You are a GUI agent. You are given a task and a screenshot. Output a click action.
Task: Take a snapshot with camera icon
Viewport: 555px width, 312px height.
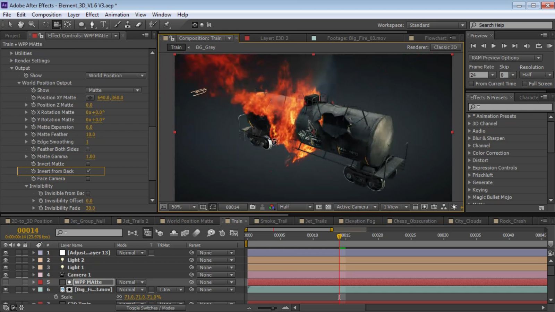[253, 207]
